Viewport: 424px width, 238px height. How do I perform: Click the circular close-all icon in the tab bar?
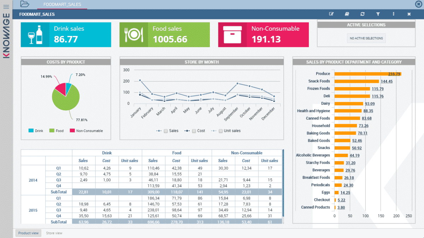pyautogui.click(x=418, y=4)
